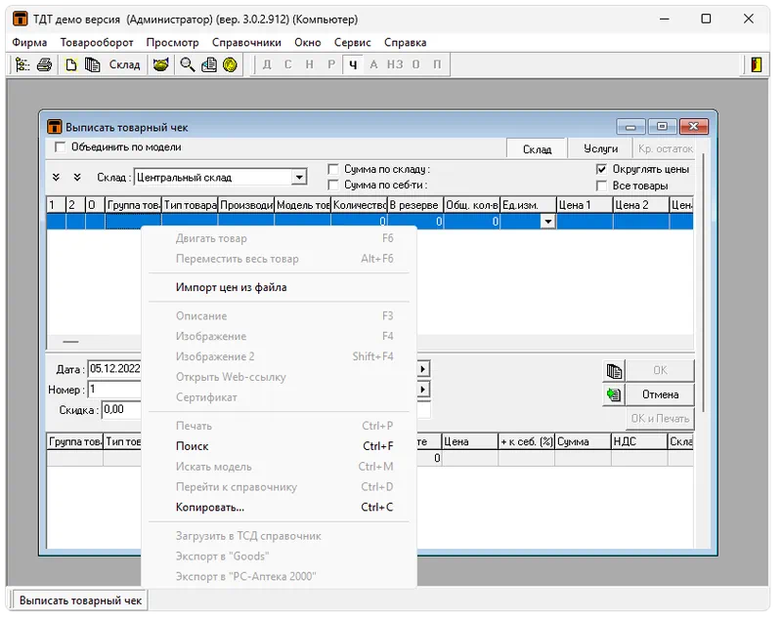This screenshot has height=620, width=782.
Task: Click the Скидка input field
Action: tap(122, 409)
